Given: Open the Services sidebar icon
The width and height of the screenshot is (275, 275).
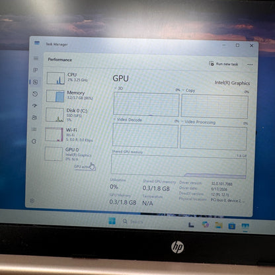Looking at the screenshot, I should pyautogui.click(x=34, y=141).
